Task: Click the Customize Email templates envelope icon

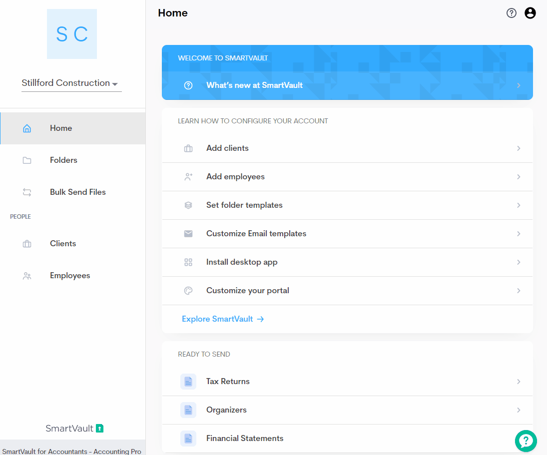Action: pyautogui.click(x=188, y=233)
